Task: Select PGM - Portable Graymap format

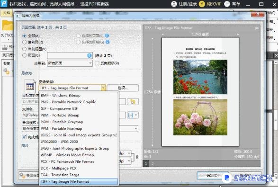Action: click(x=79, y=122)
